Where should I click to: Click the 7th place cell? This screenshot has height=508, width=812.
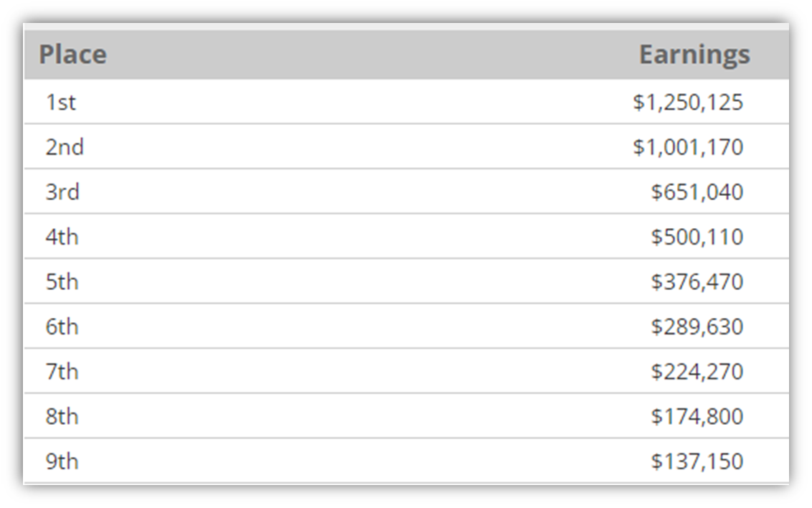62,372
